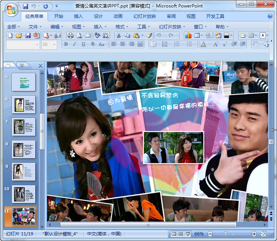Click the Print icon in toolbar
The width and height of the screenshot is (277, 241).
[70, 35]
